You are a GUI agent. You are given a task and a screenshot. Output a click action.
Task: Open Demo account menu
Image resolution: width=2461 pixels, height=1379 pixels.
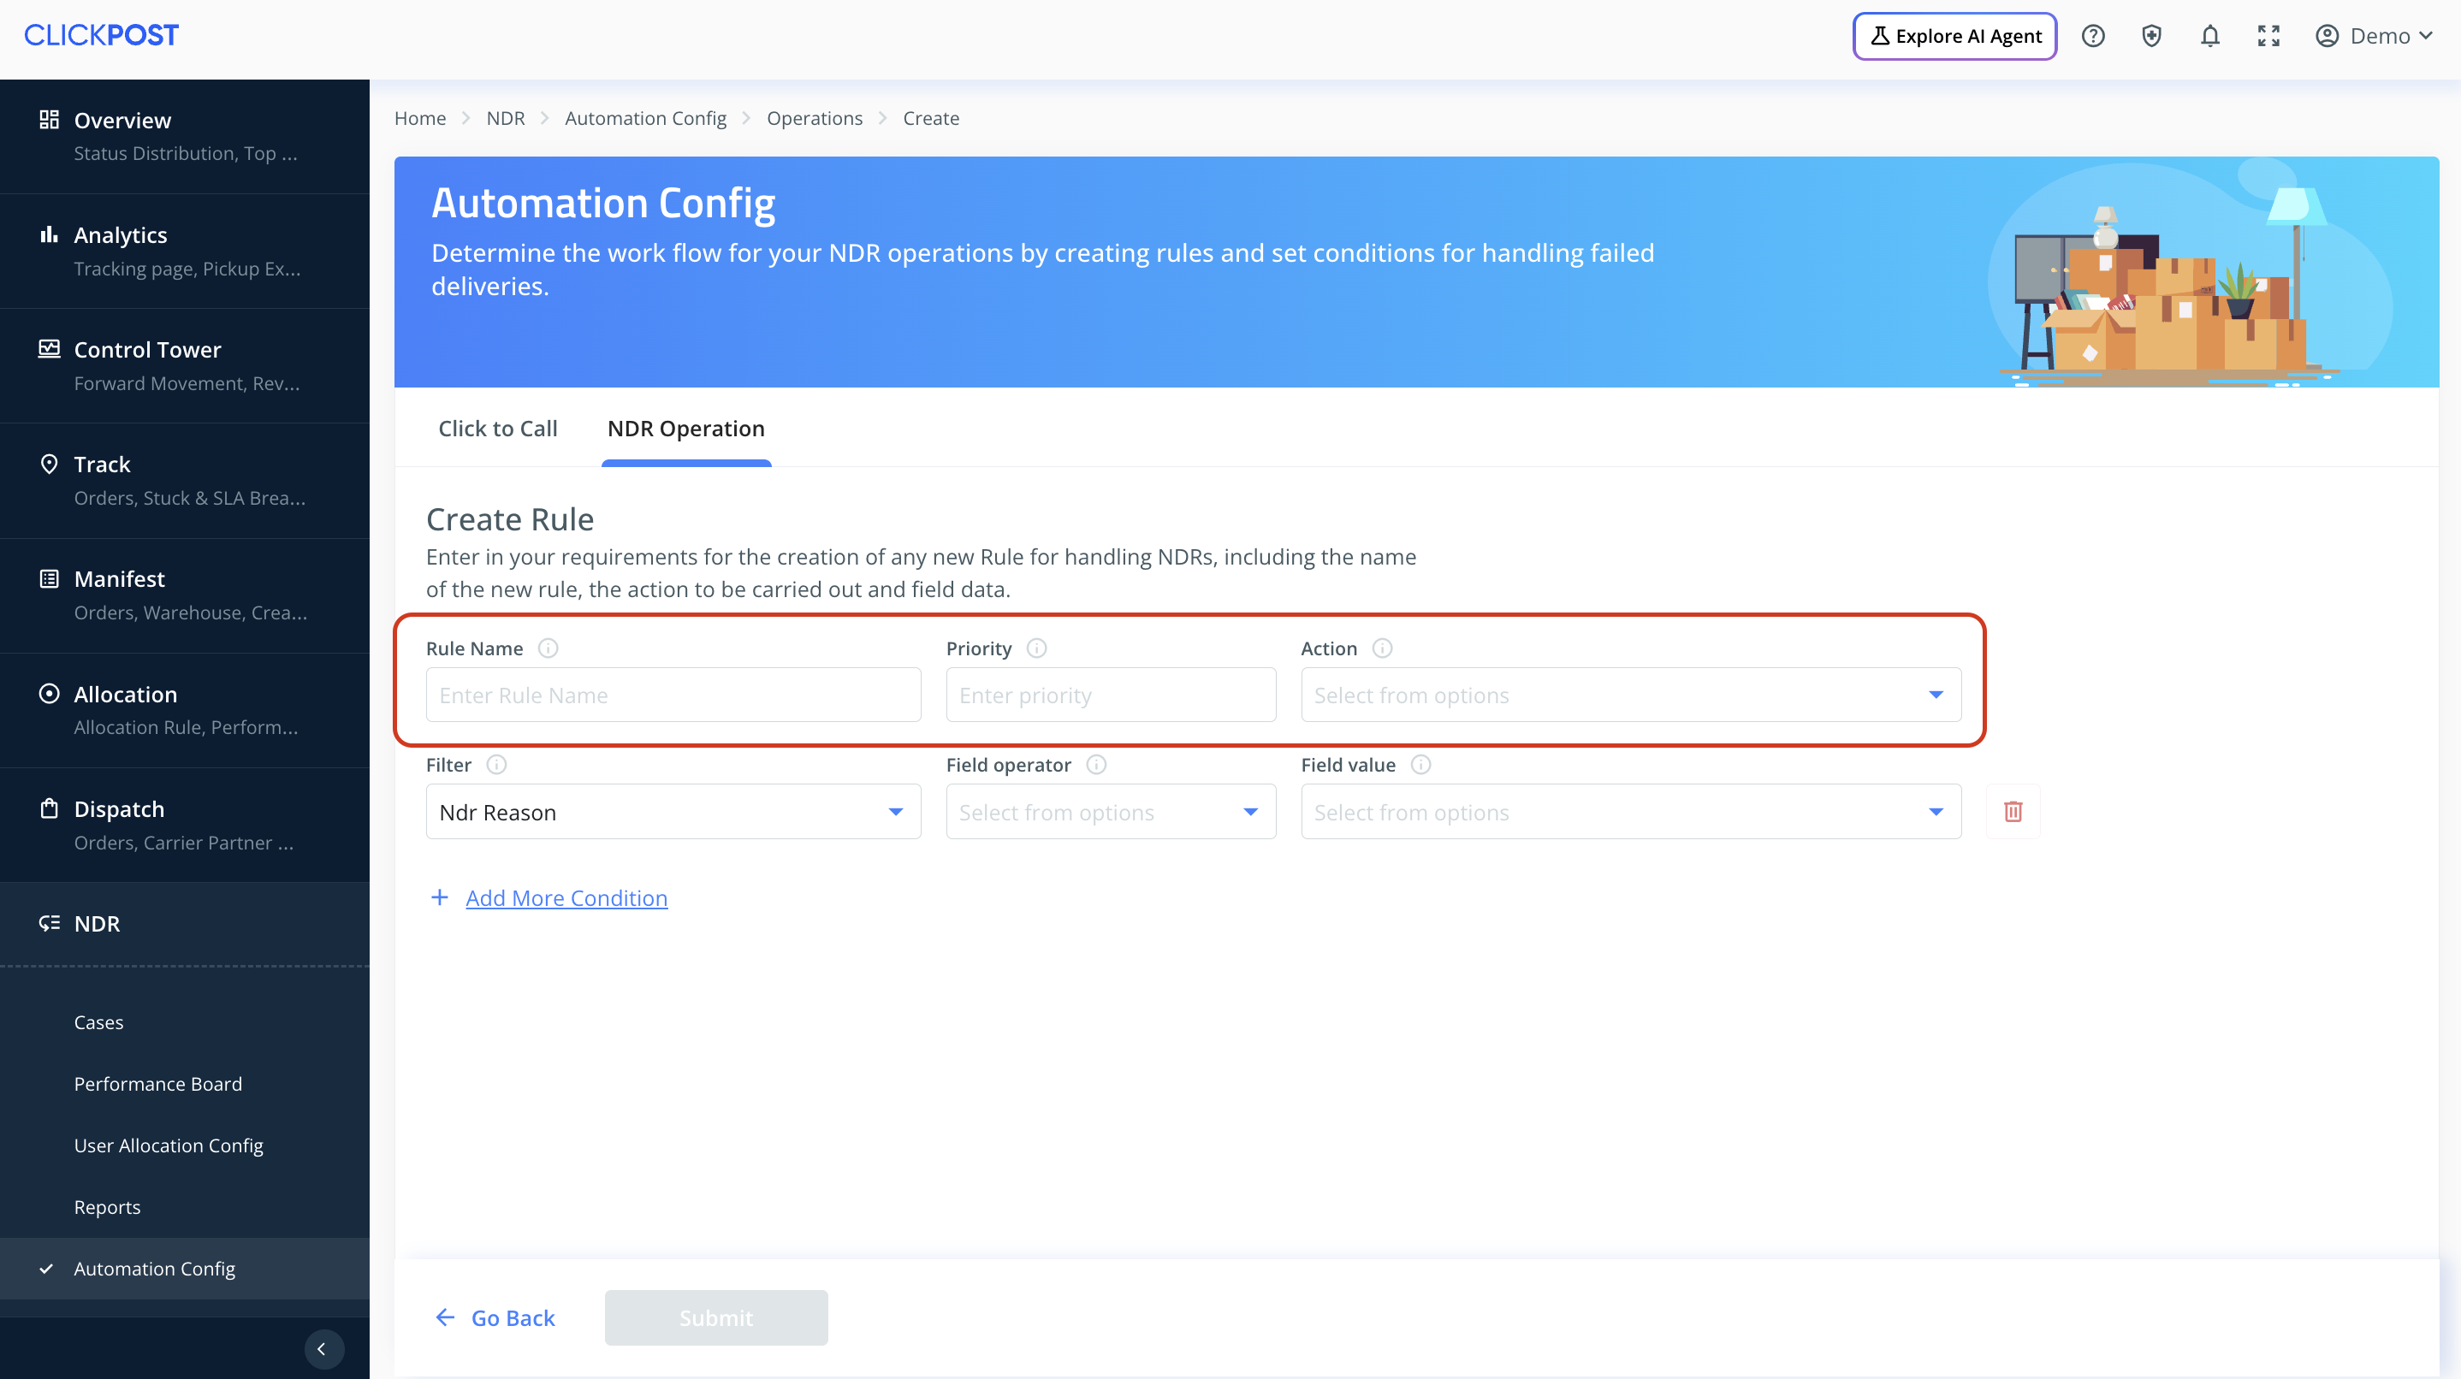tap(2373, 36)
